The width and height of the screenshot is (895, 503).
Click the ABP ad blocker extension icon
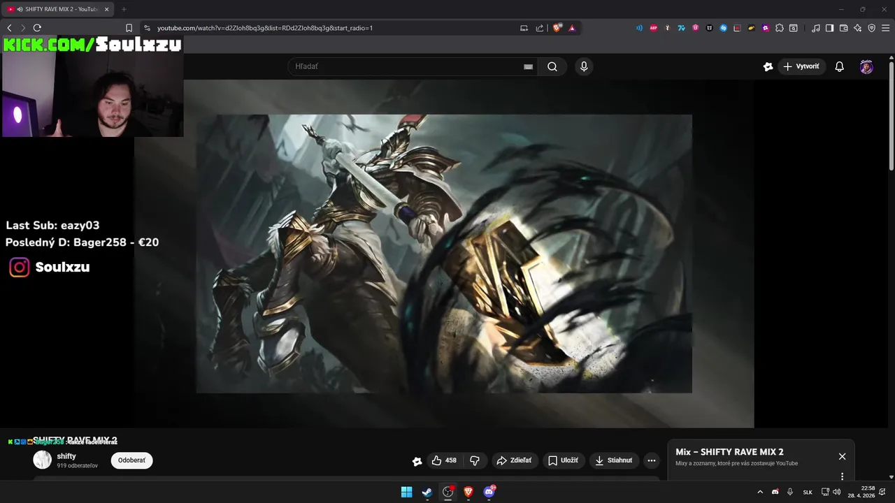coord(654,28)
